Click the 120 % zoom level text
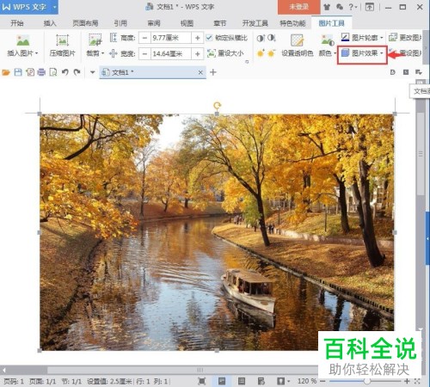The height and width of the screenshot is (387, 430). (x=307, y=381)
